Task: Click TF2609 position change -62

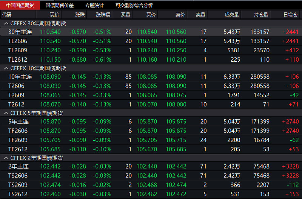Action: (x=294, y=140)
